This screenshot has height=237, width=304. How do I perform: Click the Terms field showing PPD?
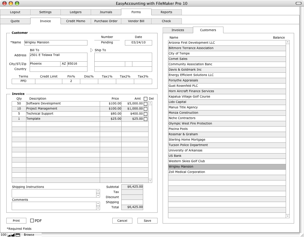(23, 81)
